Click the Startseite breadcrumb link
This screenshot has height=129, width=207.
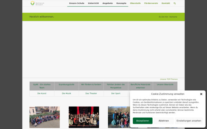click(173, 17)
